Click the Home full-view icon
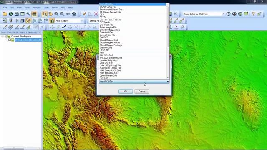Screen dimensions: 267x150 pyautogui.click(x=74, y=14)
